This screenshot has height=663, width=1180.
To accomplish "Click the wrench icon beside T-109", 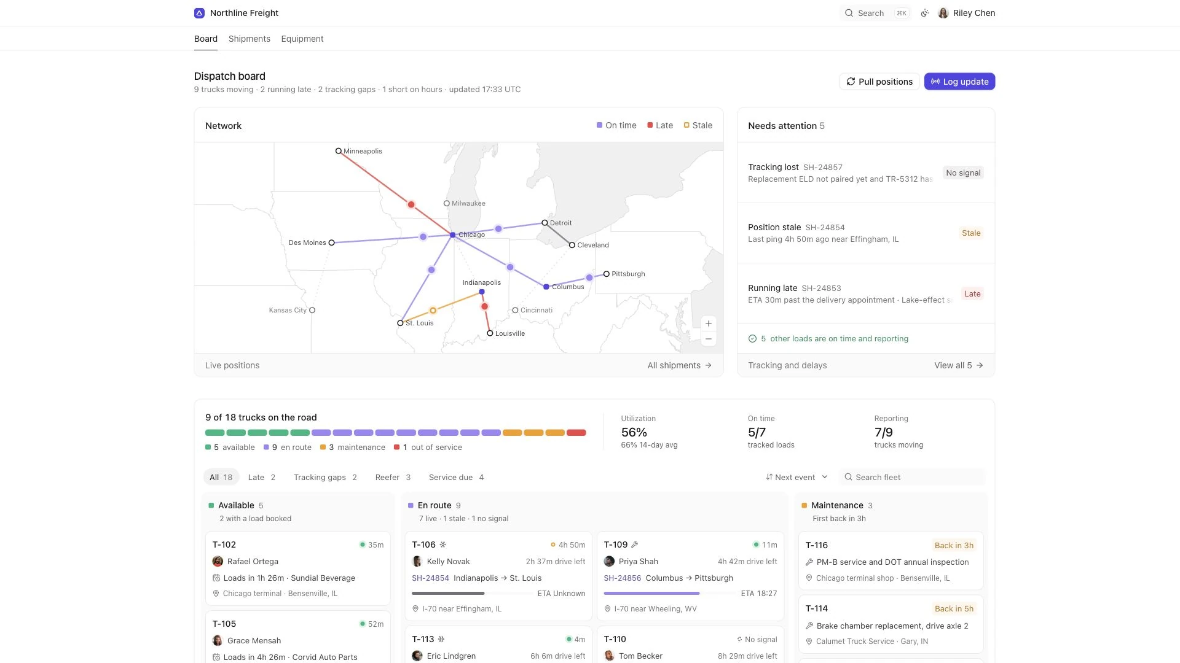I will (635, 545).
